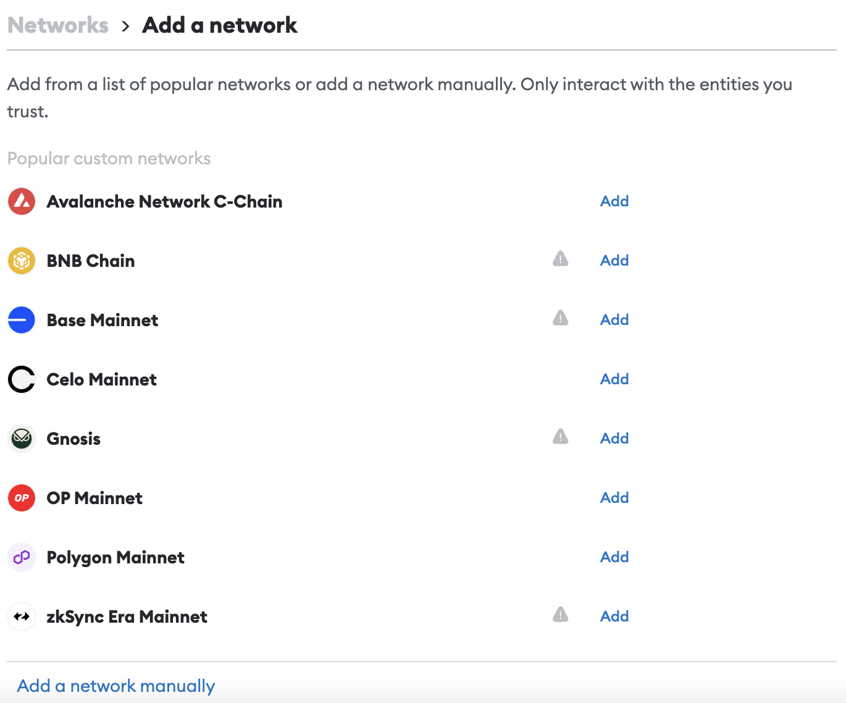Click the warning icon beside Base Mainnet

click(x=560, y=318)
